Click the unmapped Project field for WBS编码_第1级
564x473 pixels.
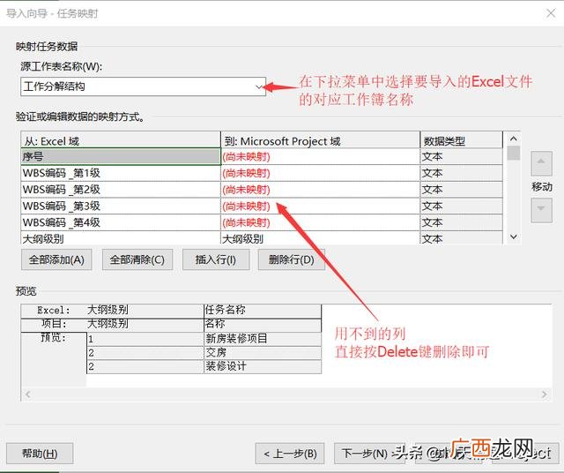pos(321,173)
